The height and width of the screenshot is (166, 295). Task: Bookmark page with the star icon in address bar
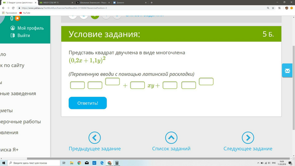(x=273, y=8)
